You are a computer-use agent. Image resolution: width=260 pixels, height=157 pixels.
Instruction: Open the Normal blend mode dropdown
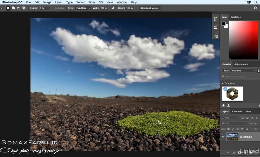tap(234, 124)
